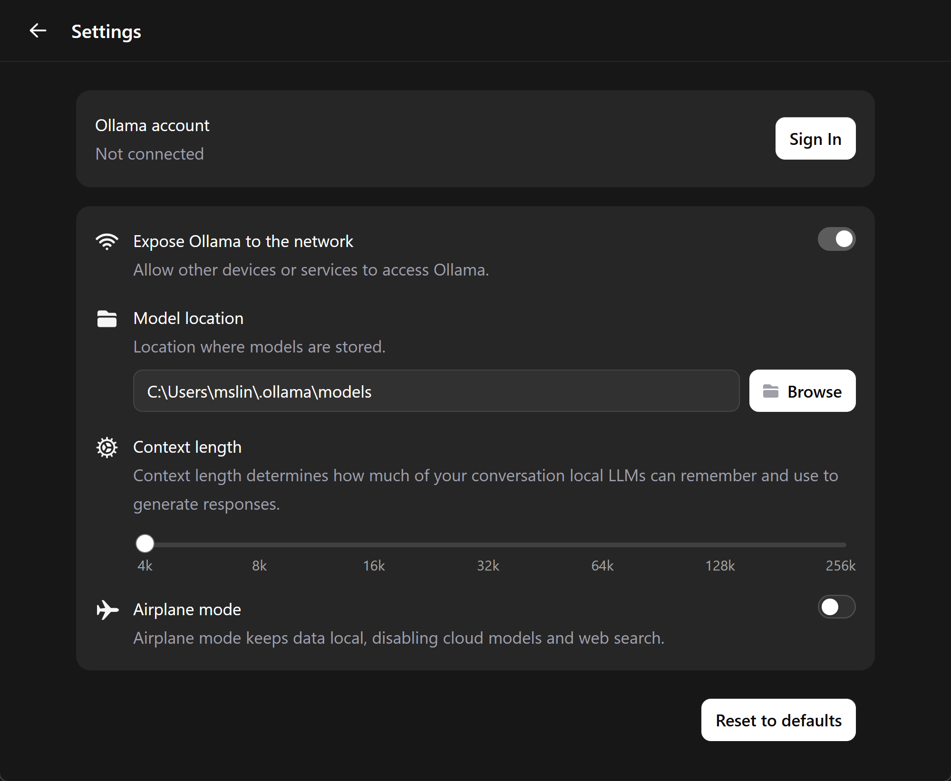Image resolution: width=951 pixels, height=781 pixels.
Task: Click the Wi-Fi network icon
Action: pyautogui.click(x=107, y=241)
